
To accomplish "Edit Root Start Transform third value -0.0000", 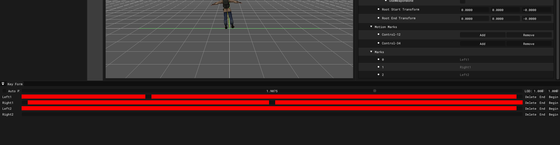I will click(x=536, y=10).
